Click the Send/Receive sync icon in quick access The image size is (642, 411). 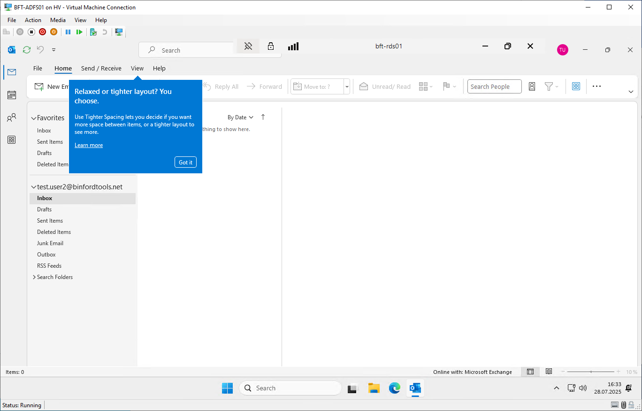[x=27, y=50]
